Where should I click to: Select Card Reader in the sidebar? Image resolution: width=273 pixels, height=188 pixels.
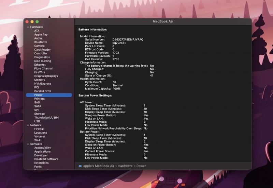coord(42,50)
